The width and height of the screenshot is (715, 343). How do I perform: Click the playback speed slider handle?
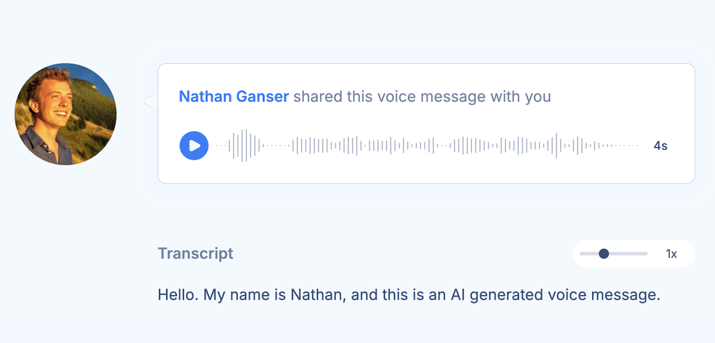coord(604,254)
